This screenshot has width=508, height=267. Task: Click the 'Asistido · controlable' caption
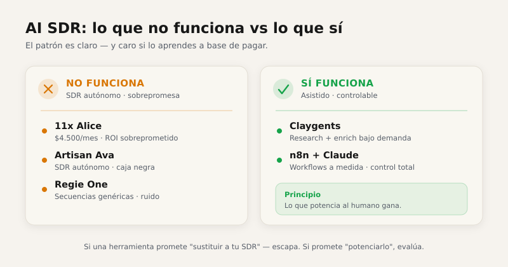tap(339, 95)
